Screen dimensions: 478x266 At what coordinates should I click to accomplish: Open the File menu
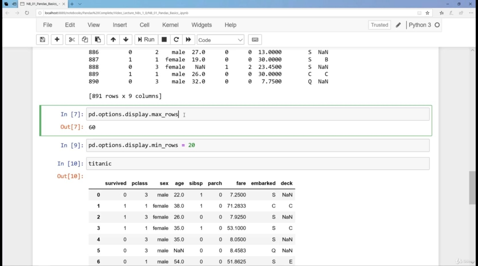pyautogui.click(x=48, y=25)
